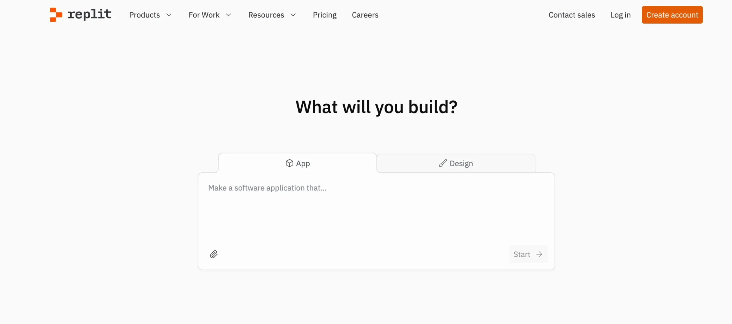Expand the For Work menu
This screenshot has height=324, width=732.
pos(210,15)
